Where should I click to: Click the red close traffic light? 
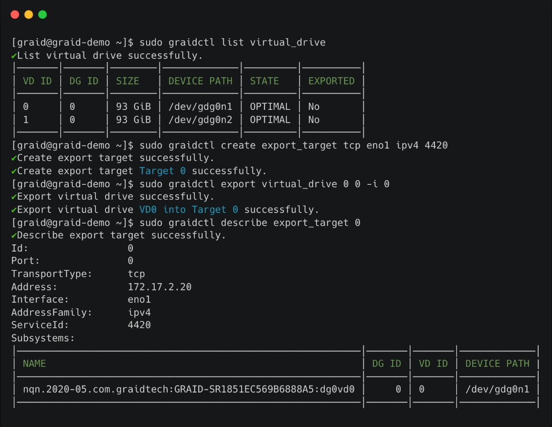[x=14, y=14]
